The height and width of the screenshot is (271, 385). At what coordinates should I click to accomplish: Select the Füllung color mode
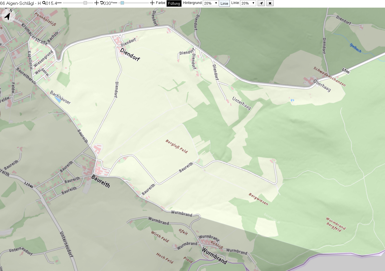tap(174, 3)
